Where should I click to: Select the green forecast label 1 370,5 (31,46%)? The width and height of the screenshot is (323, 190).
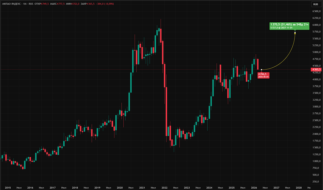click(x=289, y=26)
